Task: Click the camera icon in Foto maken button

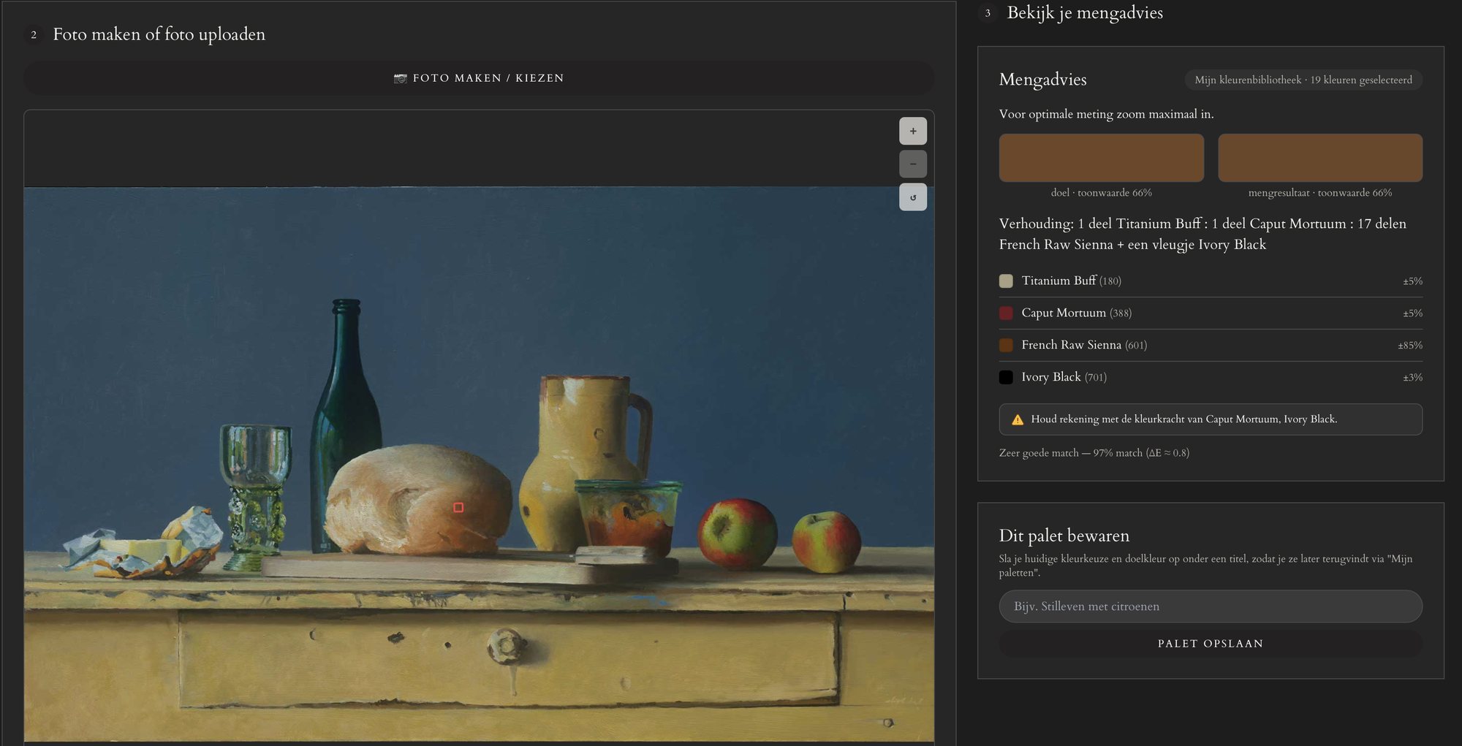Action: (401, 78)
